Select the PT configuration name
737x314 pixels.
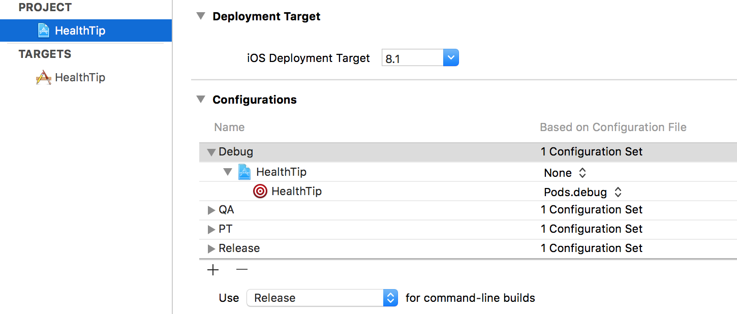[x=225, y=229]
